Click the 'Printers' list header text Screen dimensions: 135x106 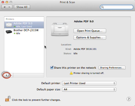10,19
